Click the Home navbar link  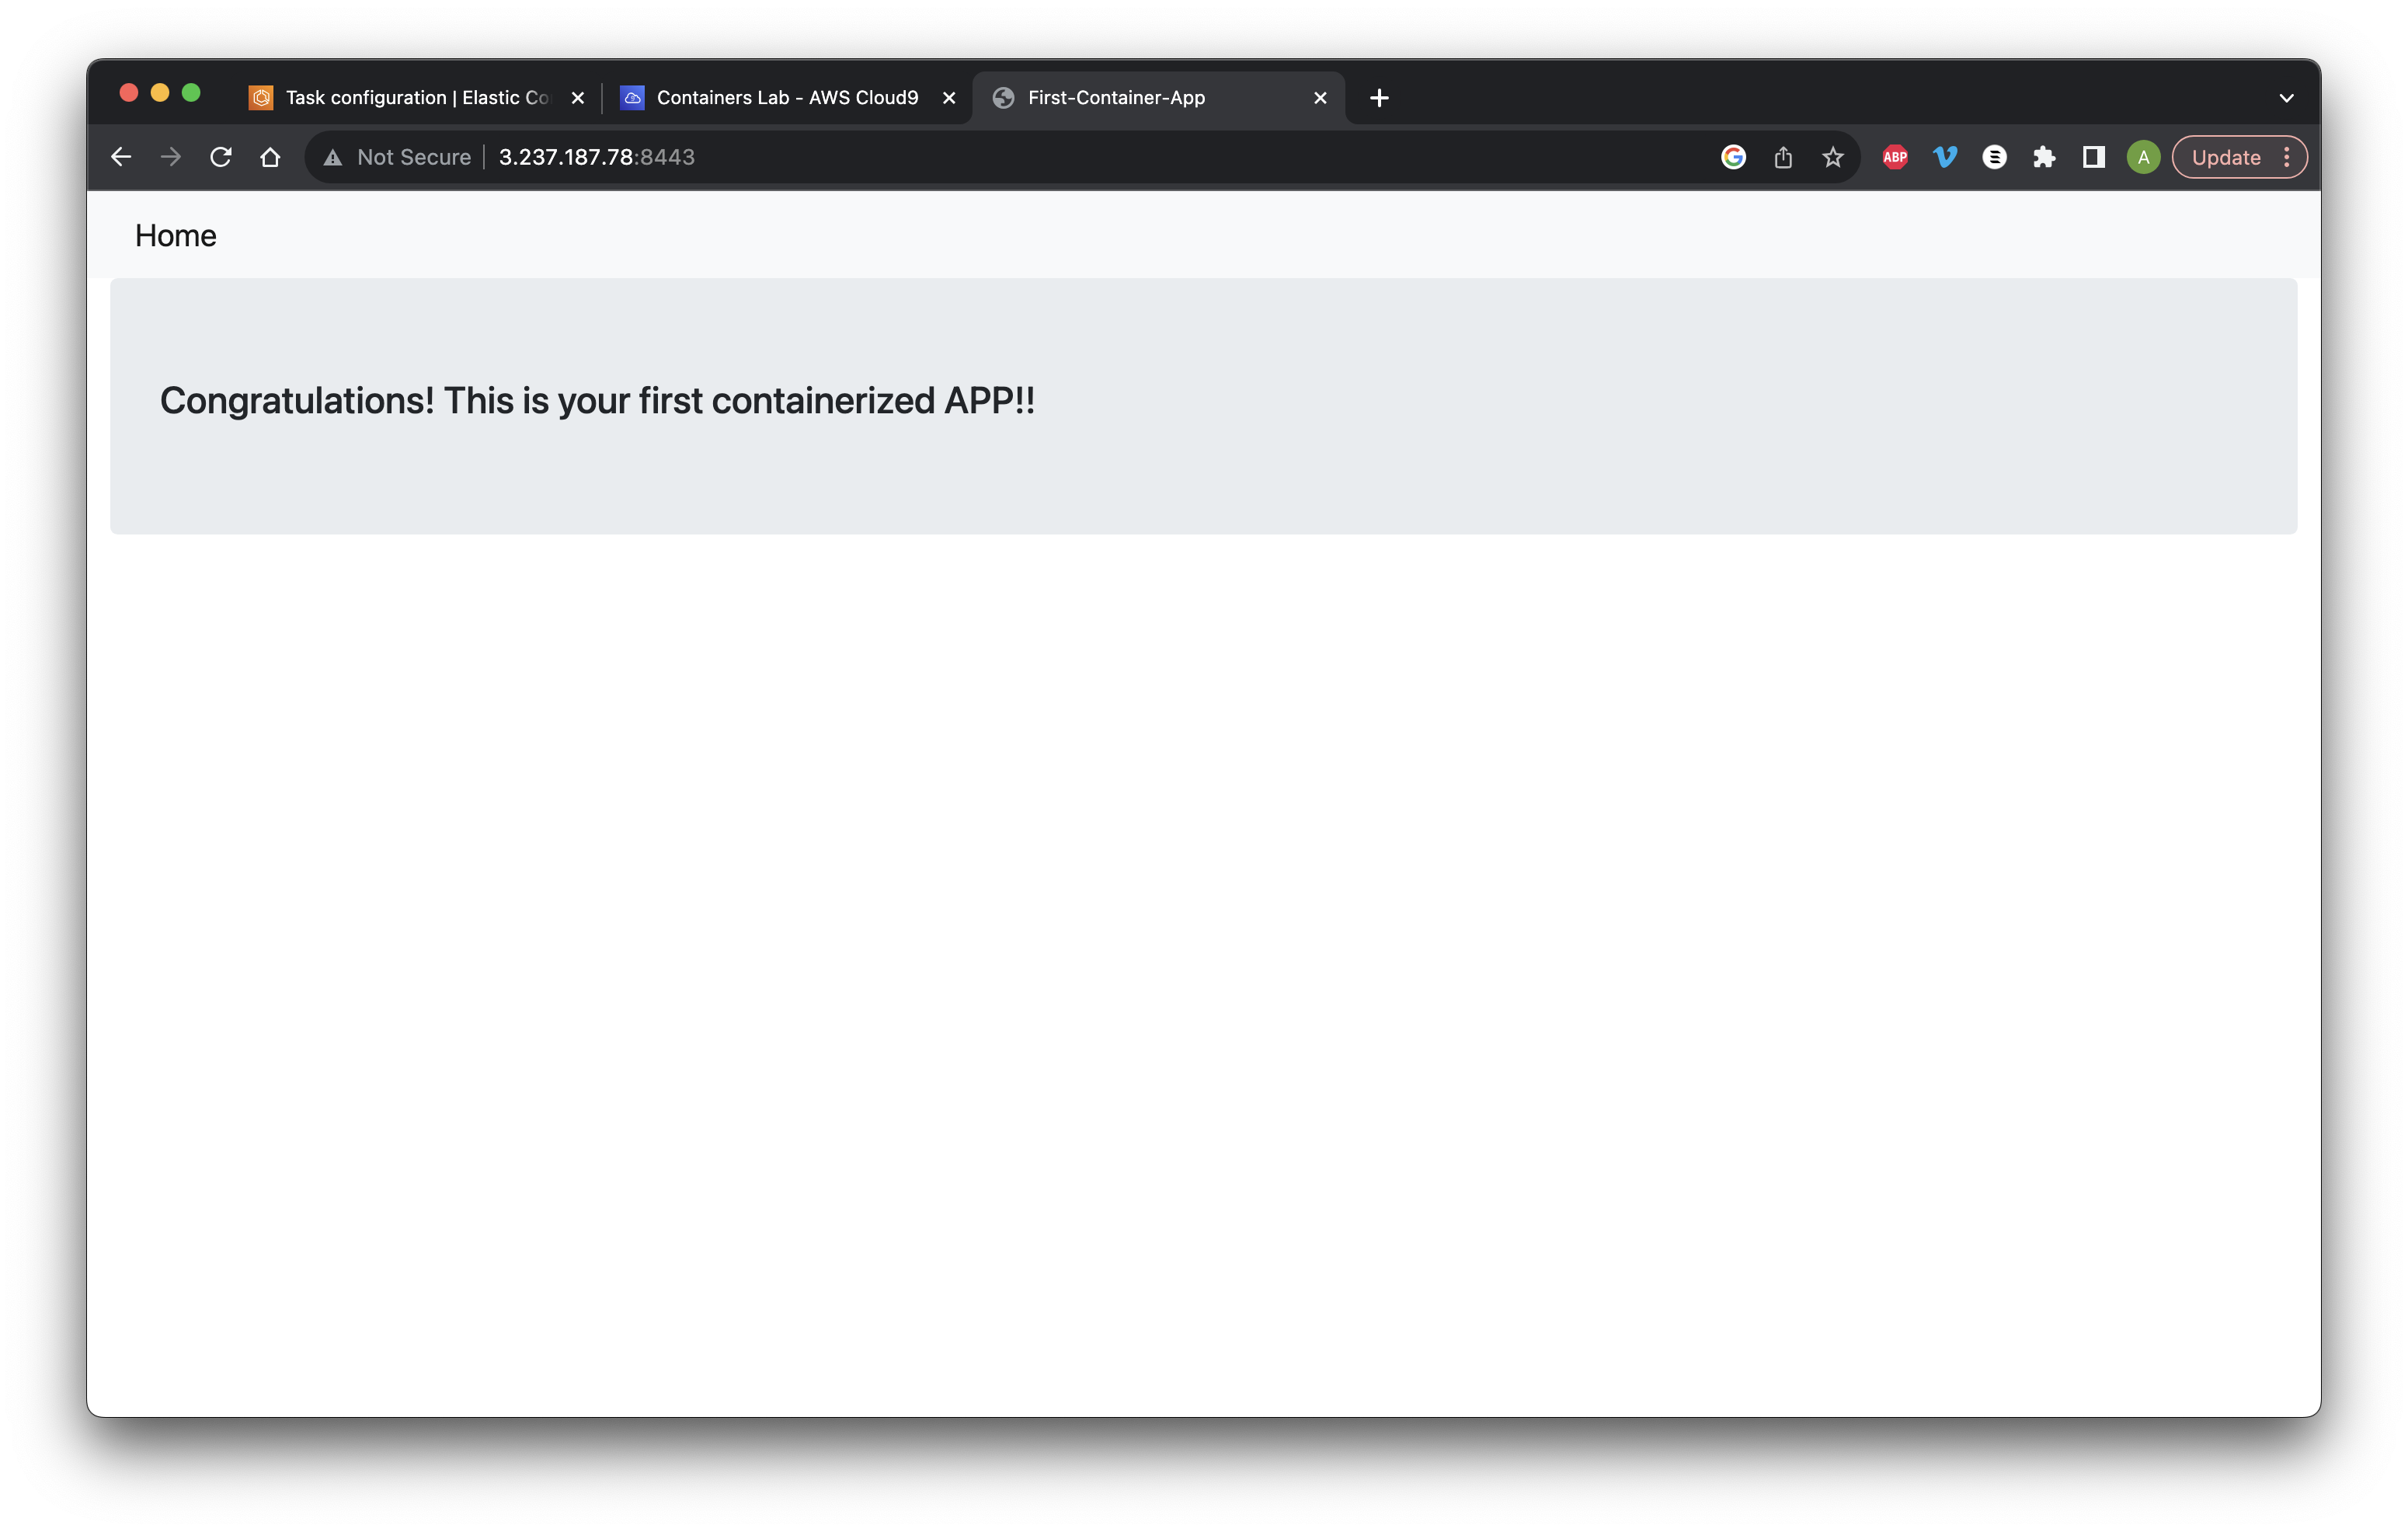(x=176, y=236)
